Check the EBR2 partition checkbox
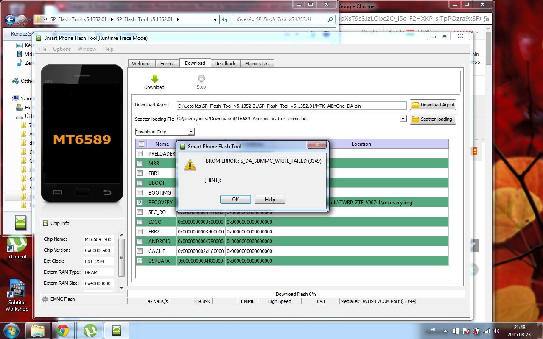The image size is (543, 339). (x=140, y=231)
